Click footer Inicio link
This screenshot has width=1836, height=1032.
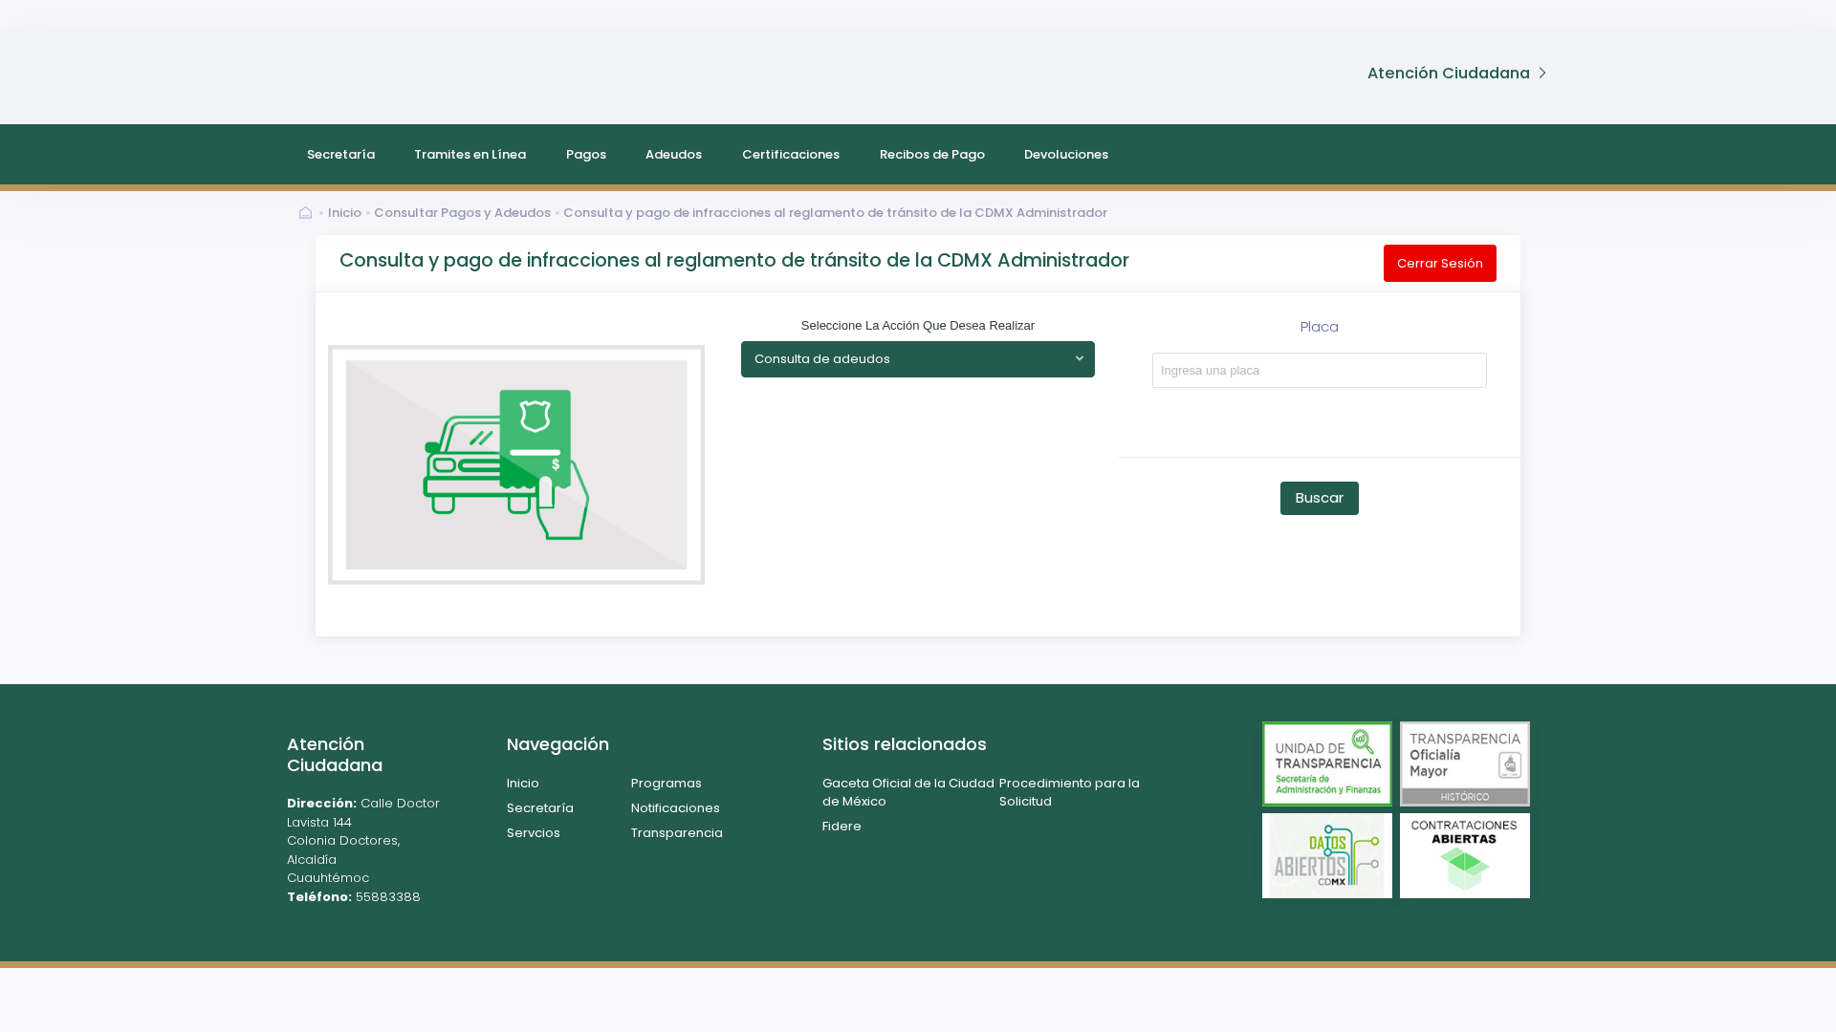click(x=523, y=784)
